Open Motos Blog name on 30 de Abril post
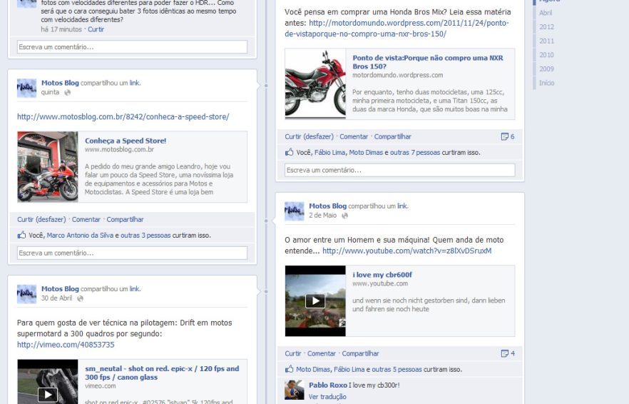The height and width of the screenshot is (404, 629). tap(60, 289)
